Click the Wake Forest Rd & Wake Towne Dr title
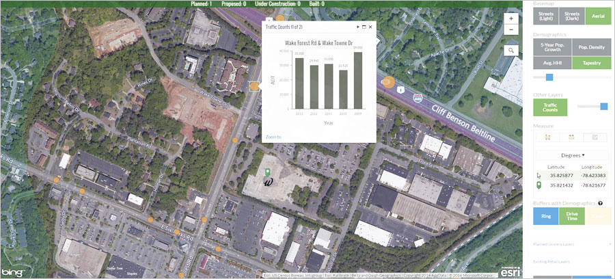This screenshot has height=279, width=615. pos(319,43)
